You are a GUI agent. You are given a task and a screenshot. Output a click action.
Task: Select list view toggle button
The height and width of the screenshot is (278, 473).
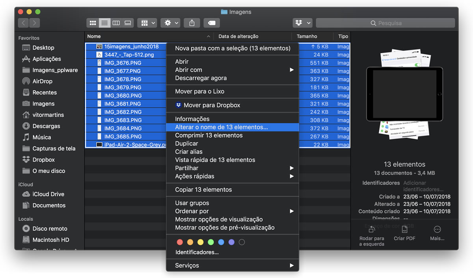click(104, 23)
